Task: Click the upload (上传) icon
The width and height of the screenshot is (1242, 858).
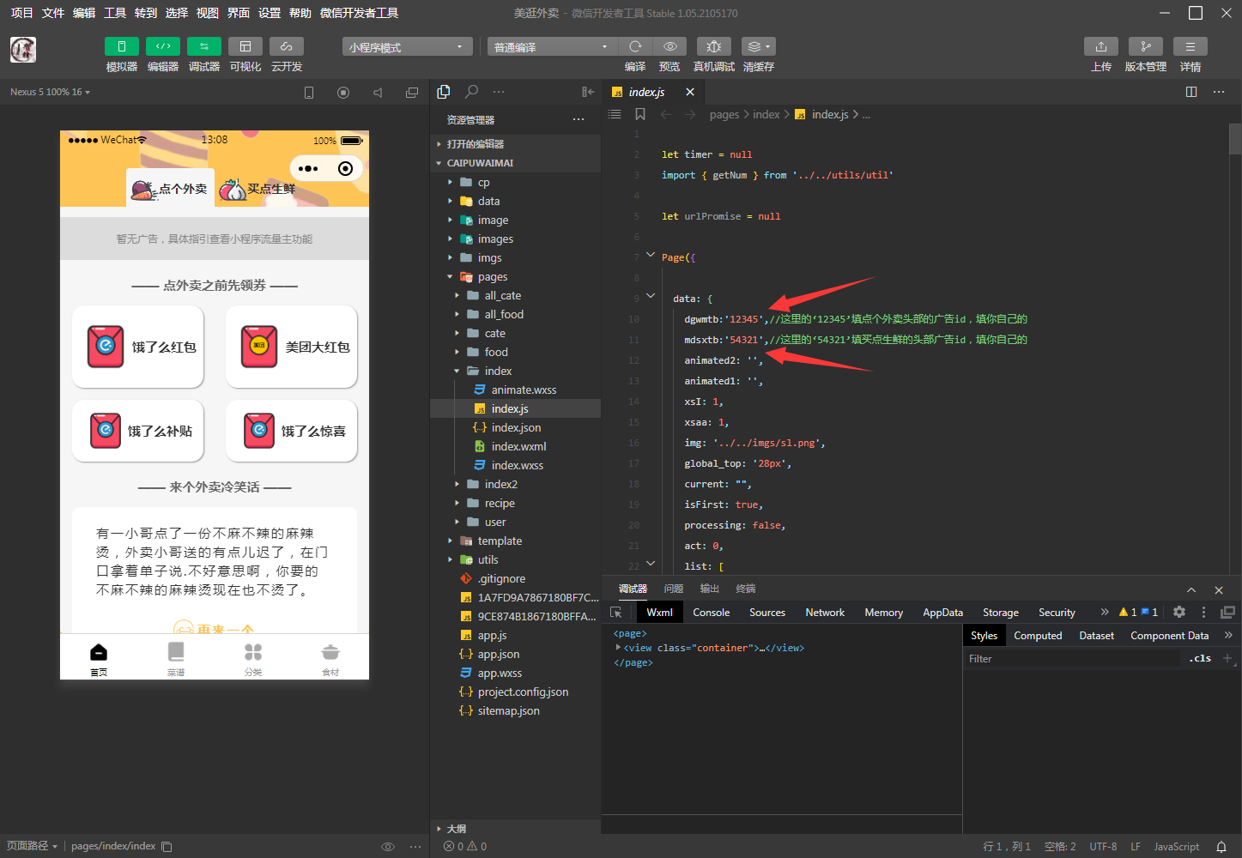Action: point(1101,46)
